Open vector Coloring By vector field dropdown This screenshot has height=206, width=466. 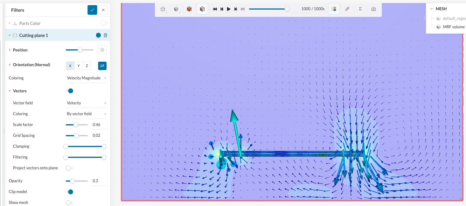(86, 114)
